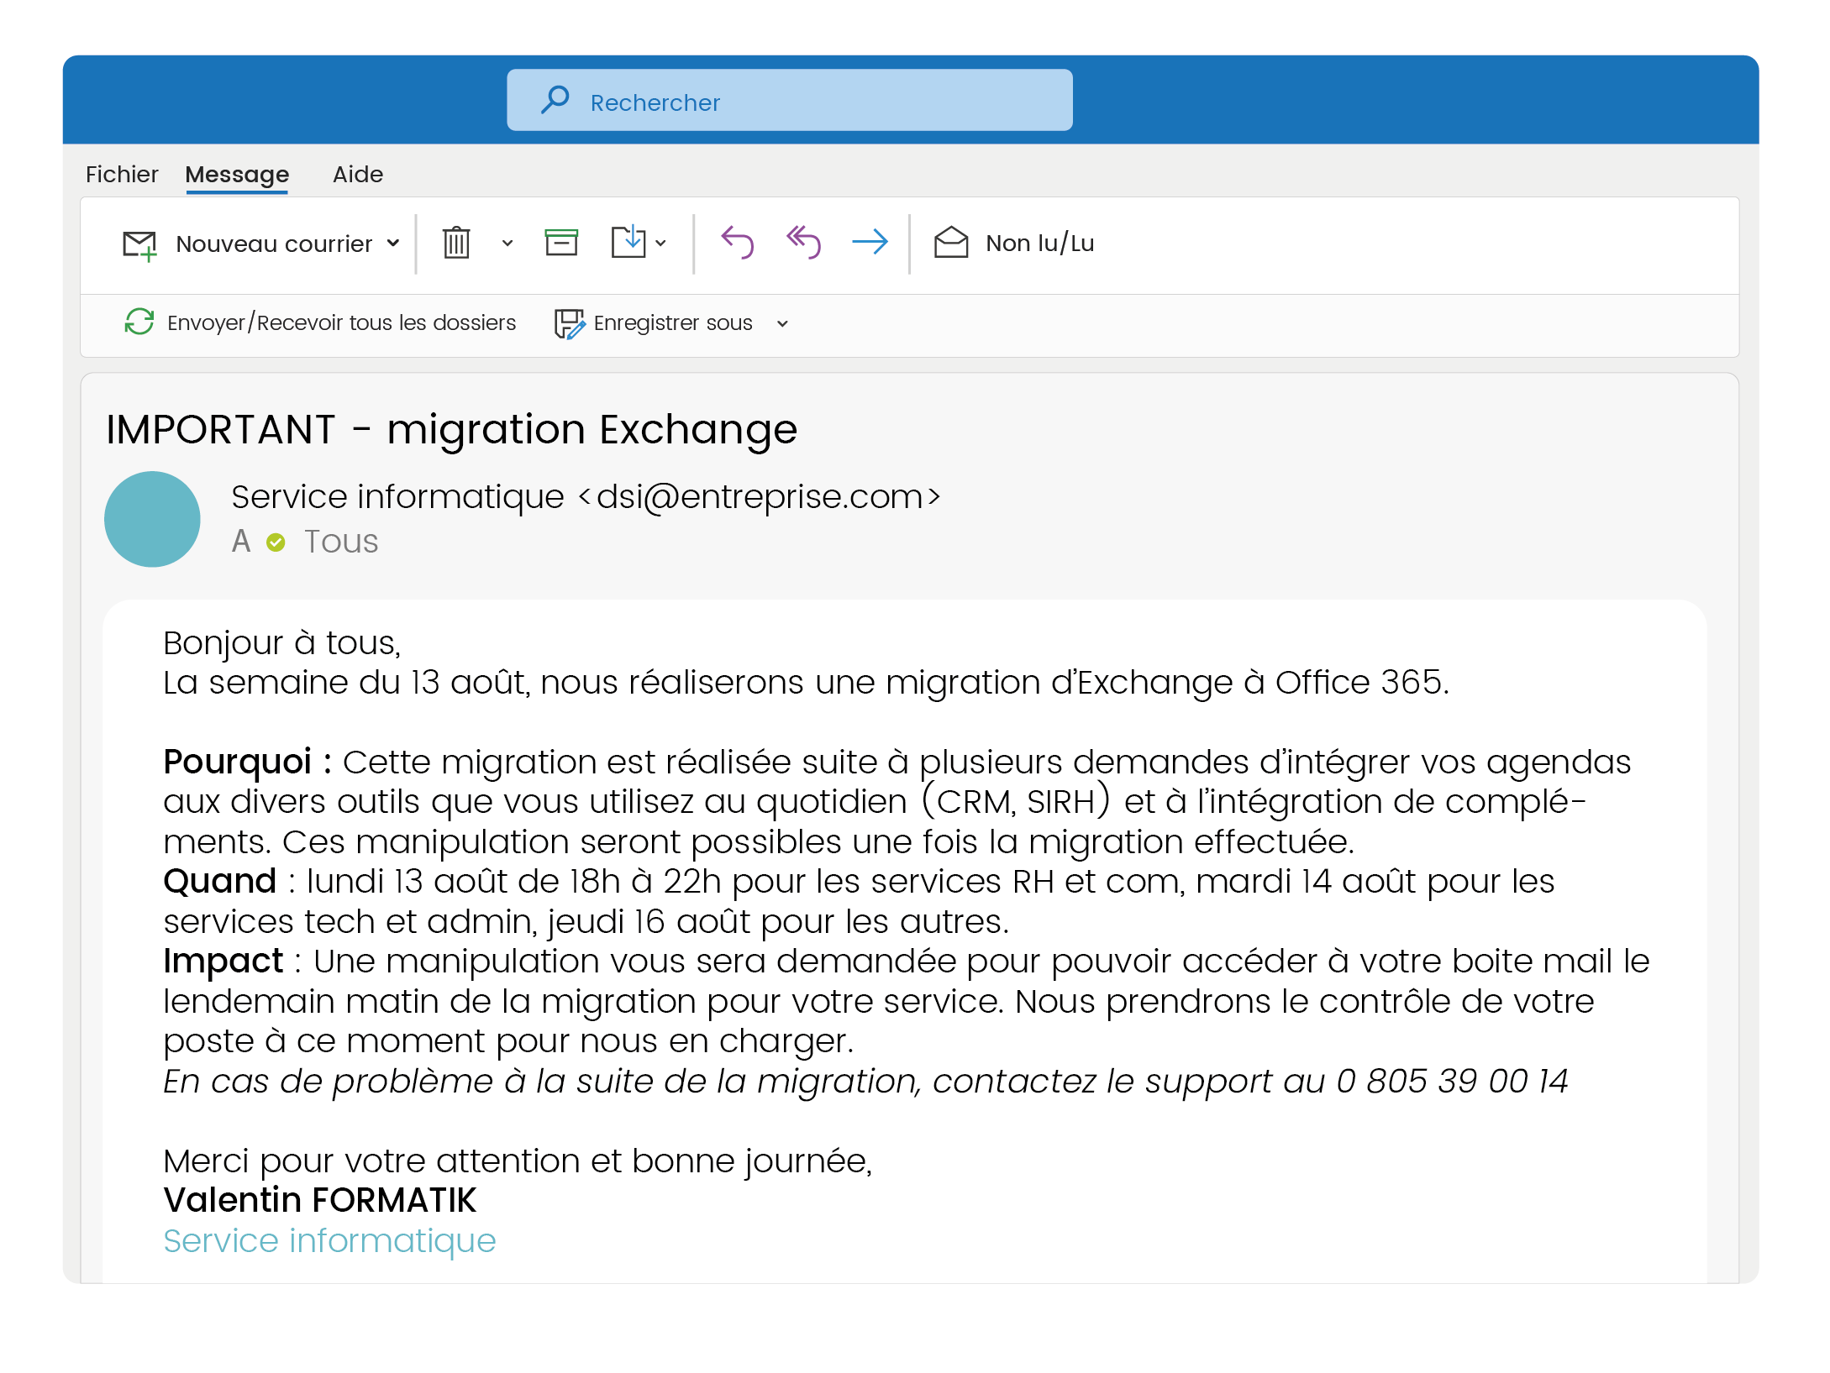Click the signature name Valentin FORMATIK
The height and width of the screenshot is (1373, 1830).
[x=320, y=1201]
